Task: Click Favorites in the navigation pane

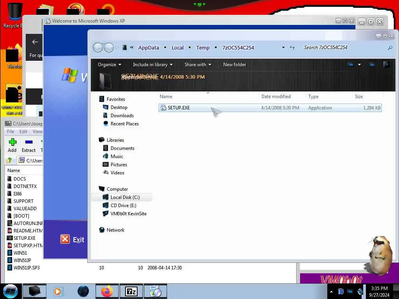Action: click(116, 99)
